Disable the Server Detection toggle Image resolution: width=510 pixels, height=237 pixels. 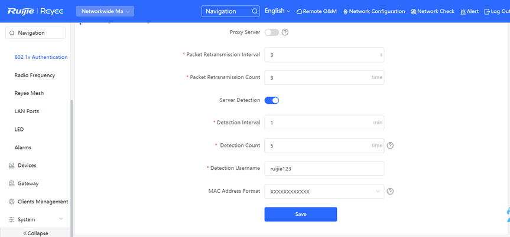coord(272,100)
